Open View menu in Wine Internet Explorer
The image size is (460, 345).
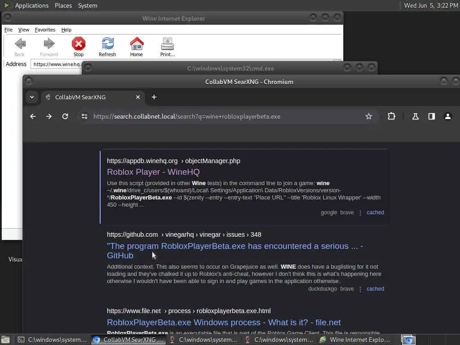[x=24, y=30]
